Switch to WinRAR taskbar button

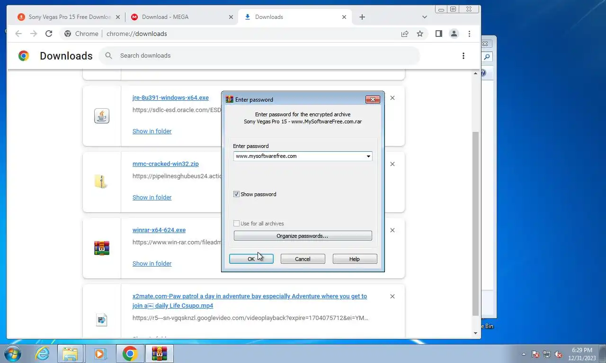[160, 354]
